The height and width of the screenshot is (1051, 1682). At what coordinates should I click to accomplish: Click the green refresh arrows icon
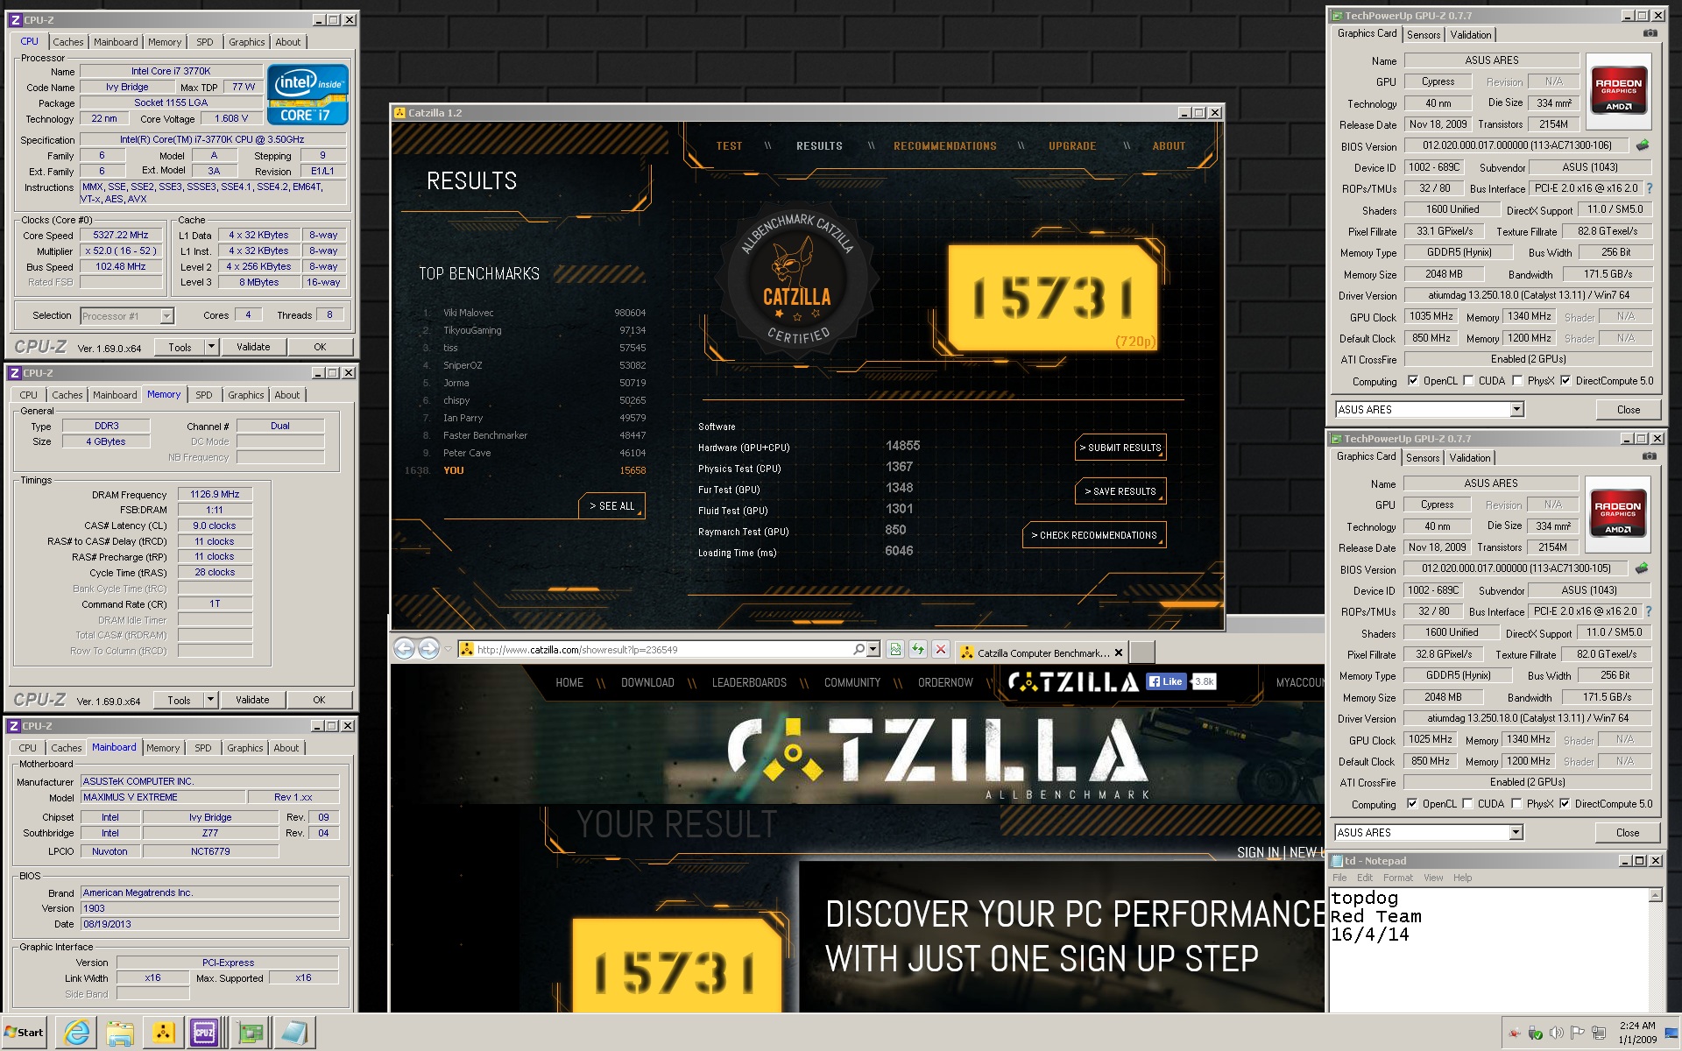[x=917, y=649]
